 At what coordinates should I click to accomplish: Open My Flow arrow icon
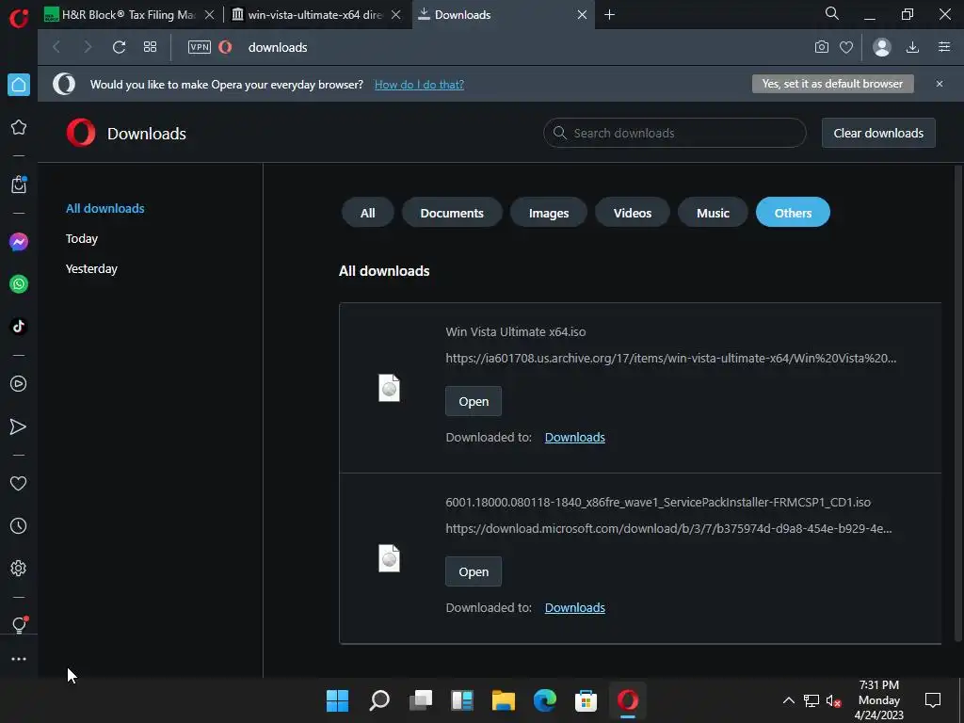(19, 426)
